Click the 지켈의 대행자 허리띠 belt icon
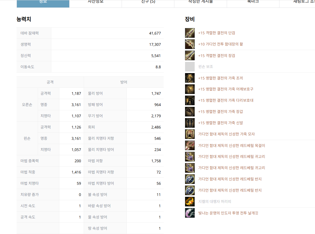This screenshot has width=315, height=234. click(190, 202)
